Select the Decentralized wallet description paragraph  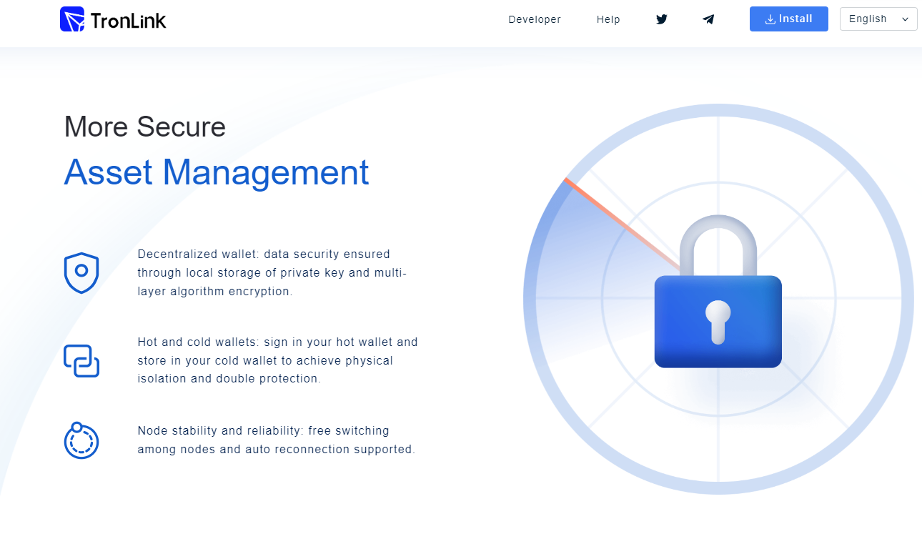pyautogui.click(x=272, y=272)
